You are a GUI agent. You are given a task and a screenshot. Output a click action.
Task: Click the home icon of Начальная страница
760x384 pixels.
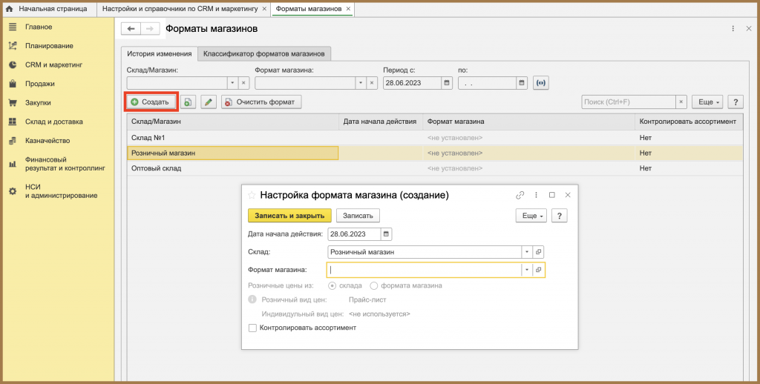[x=9, y=9]
